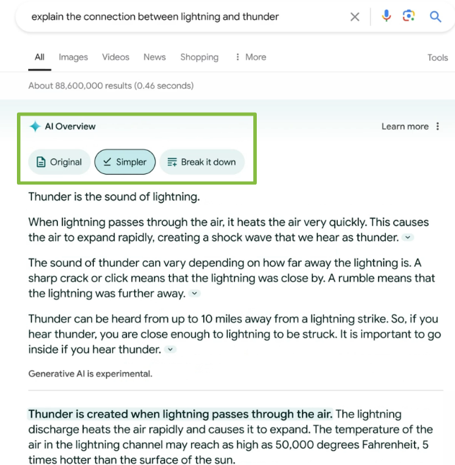The height and width of the screenshot is (465, 455).
Task: Click the list icon on Break it down
Action: [172, 162]
